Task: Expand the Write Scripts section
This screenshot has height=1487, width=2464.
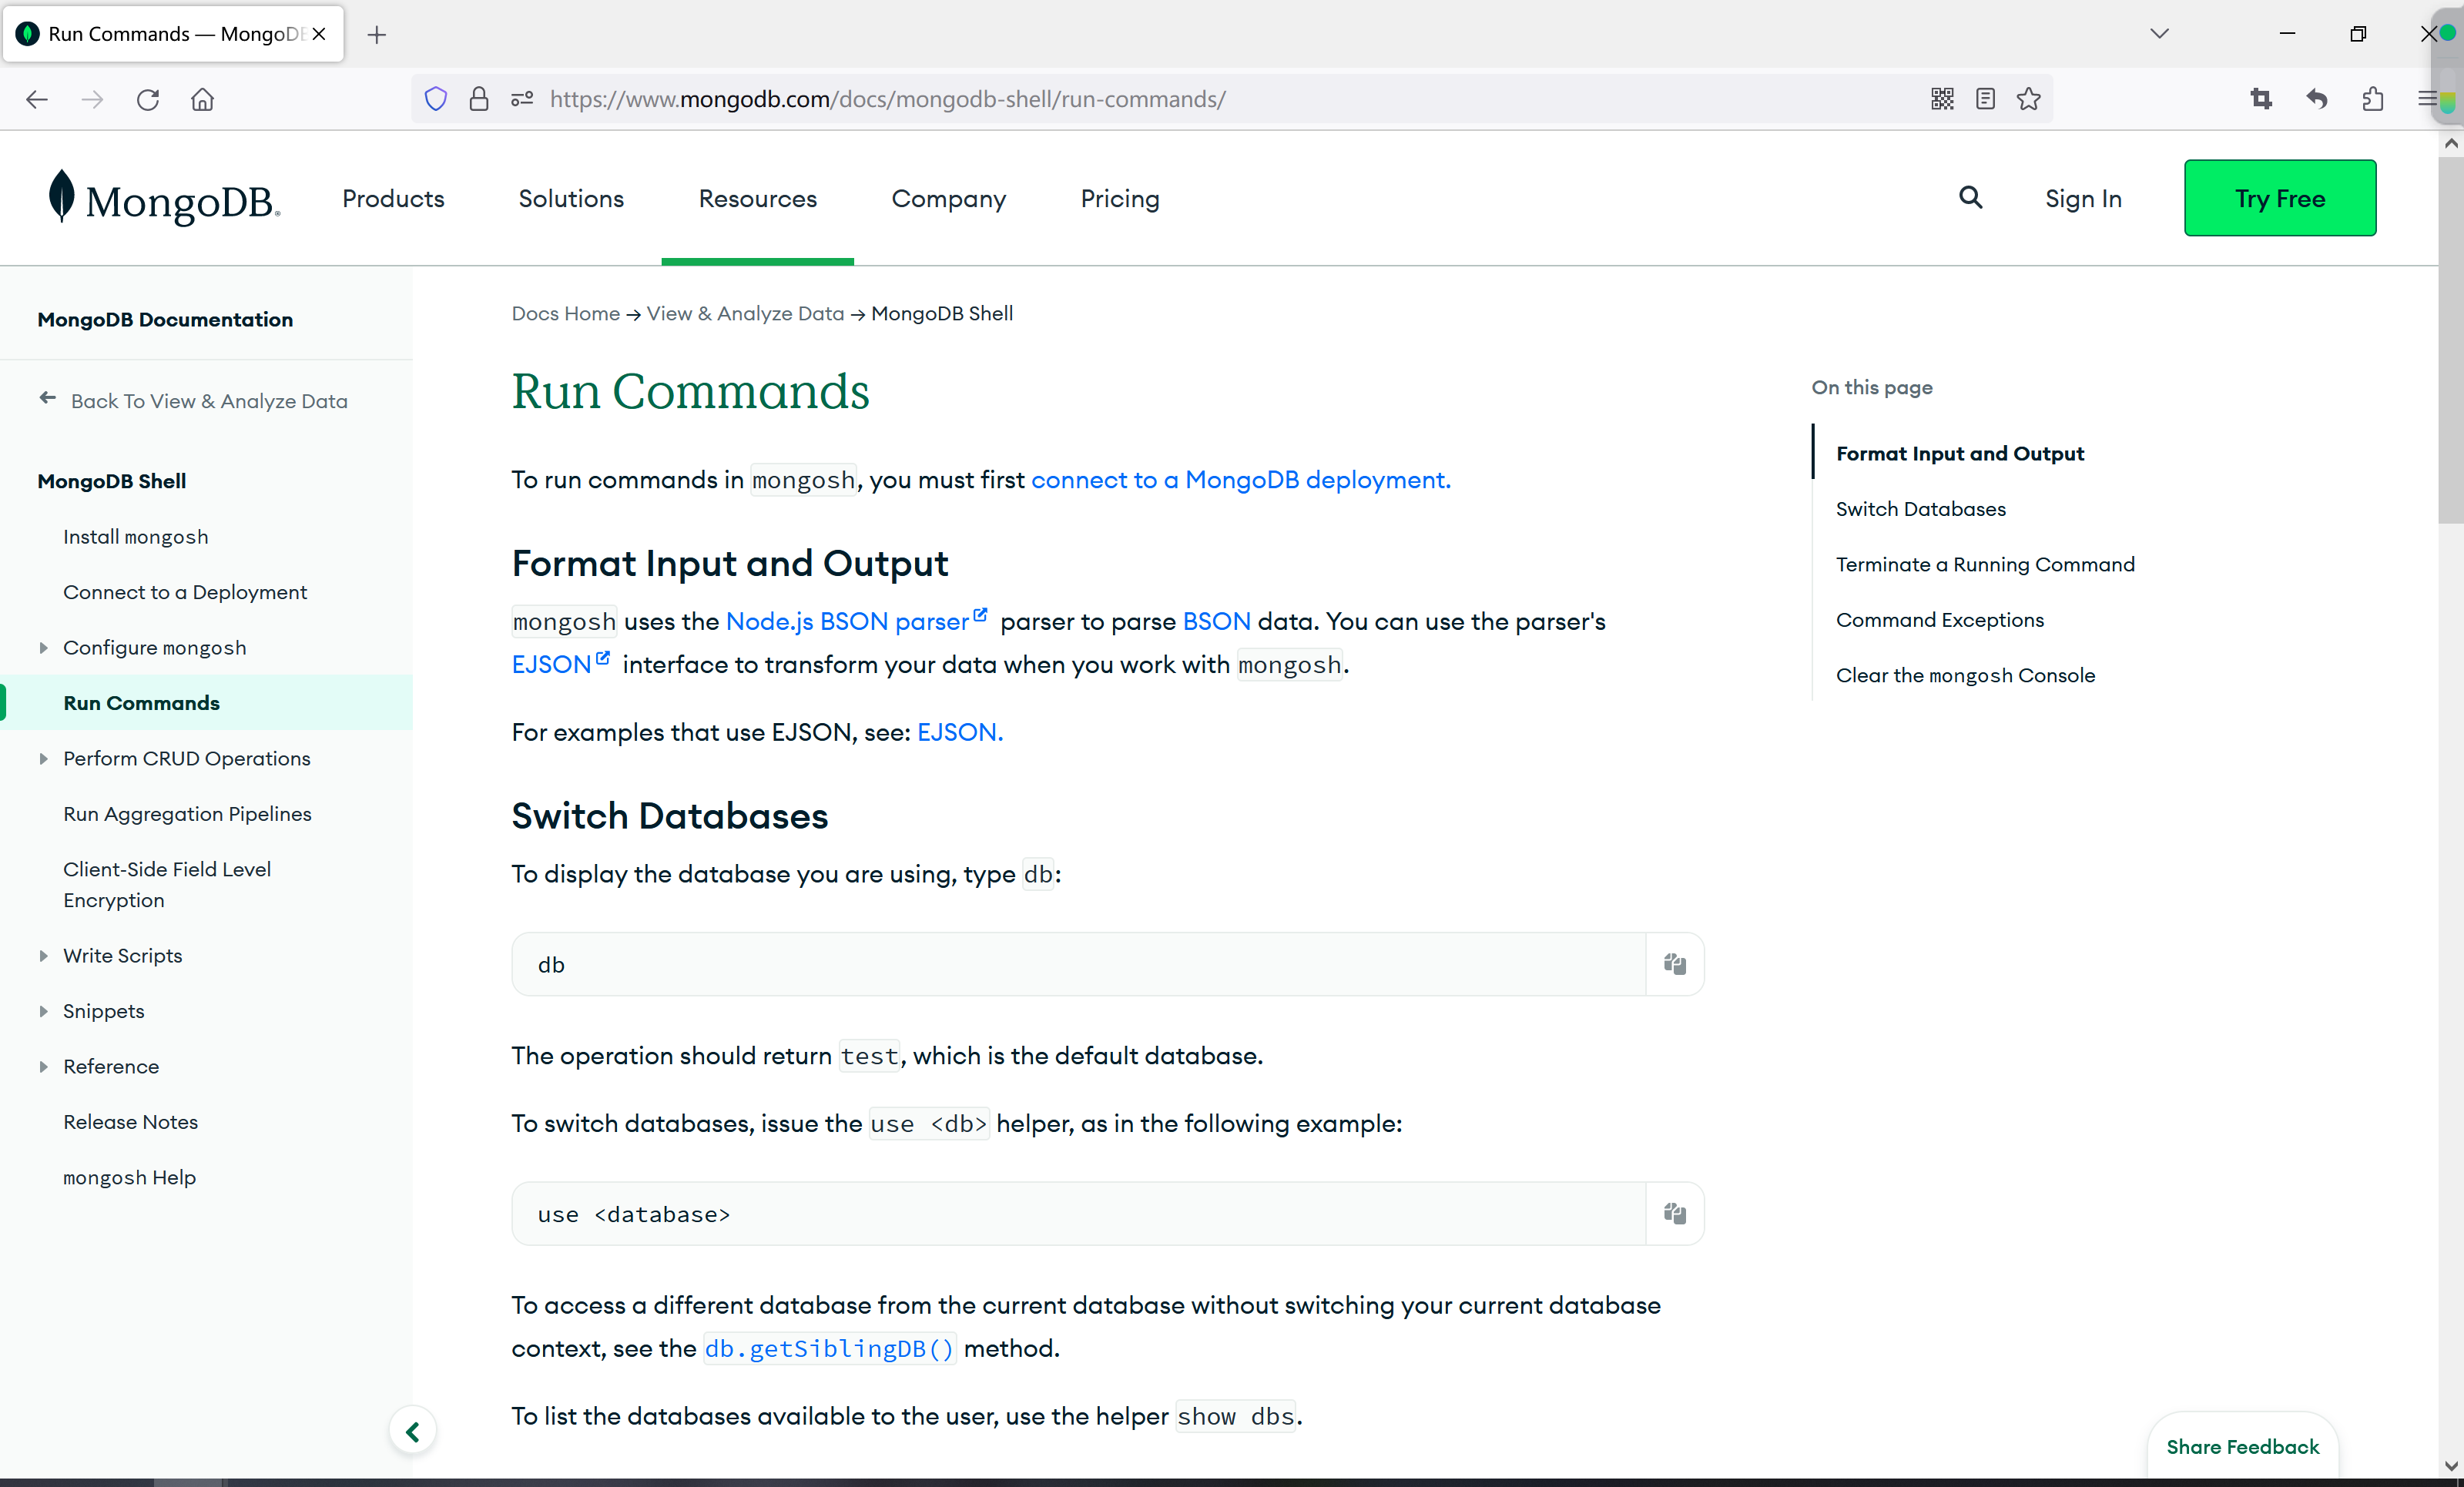Action: [x=43, y=956]
